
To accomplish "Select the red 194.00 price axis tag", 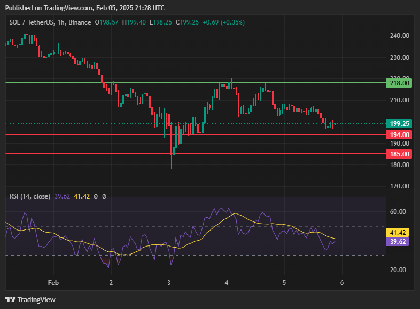I will [400, 134].
